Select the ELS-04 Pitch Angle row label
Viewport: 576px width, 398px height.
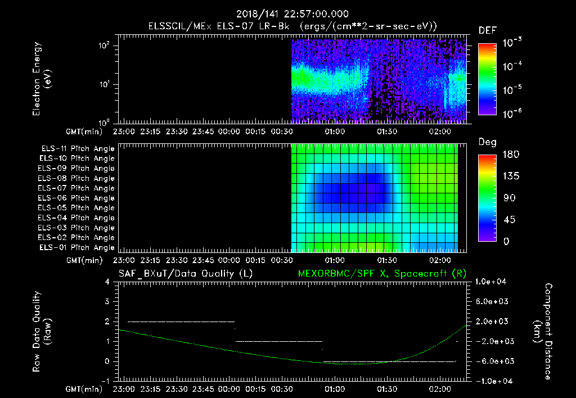point(76,218)
